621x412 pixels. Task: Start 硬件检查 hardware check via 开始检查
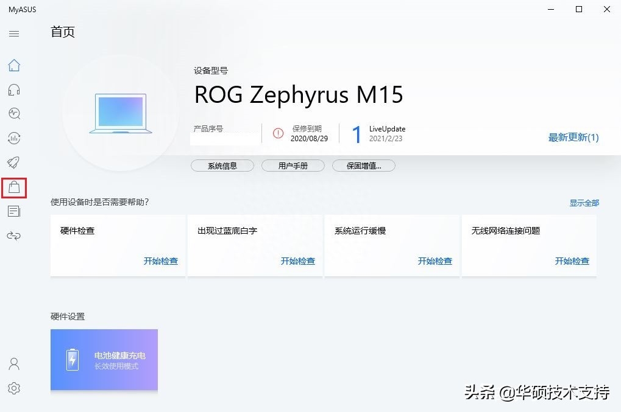160,260
